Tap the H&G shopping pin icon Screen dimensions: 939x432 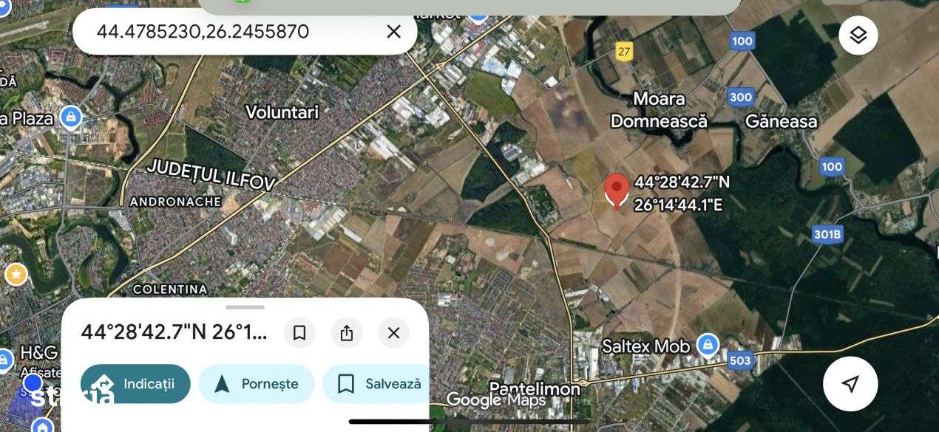(4, 360)
